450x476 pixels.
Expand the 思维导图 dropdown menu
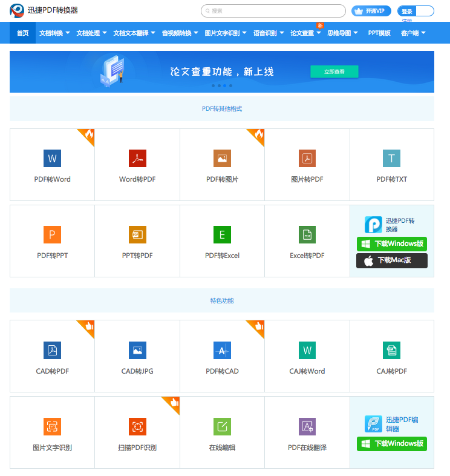coord(342,33)
